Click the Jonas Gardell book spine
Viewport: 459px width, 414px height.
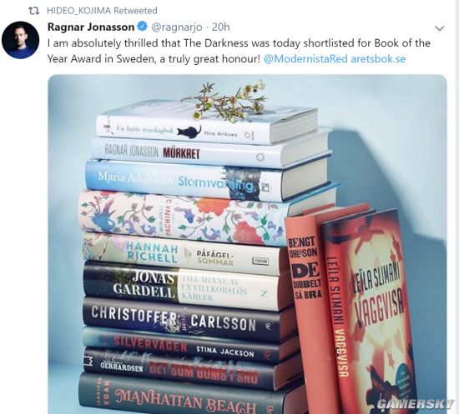(180, 286)
